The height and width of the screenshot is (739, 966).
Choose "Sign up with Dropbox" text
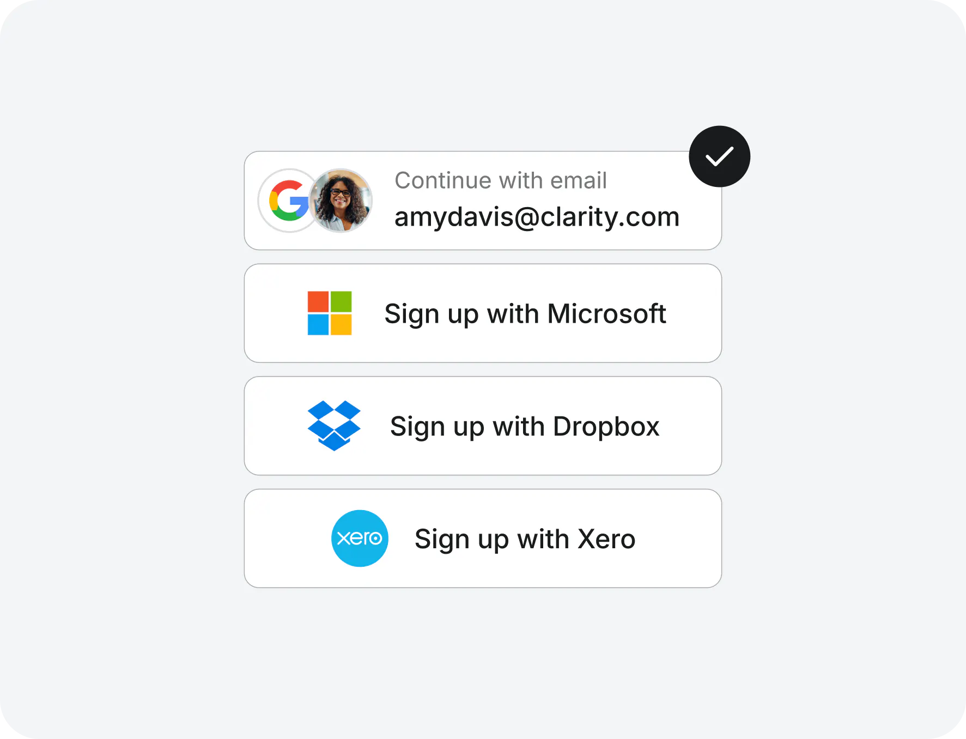click(525, 426)
